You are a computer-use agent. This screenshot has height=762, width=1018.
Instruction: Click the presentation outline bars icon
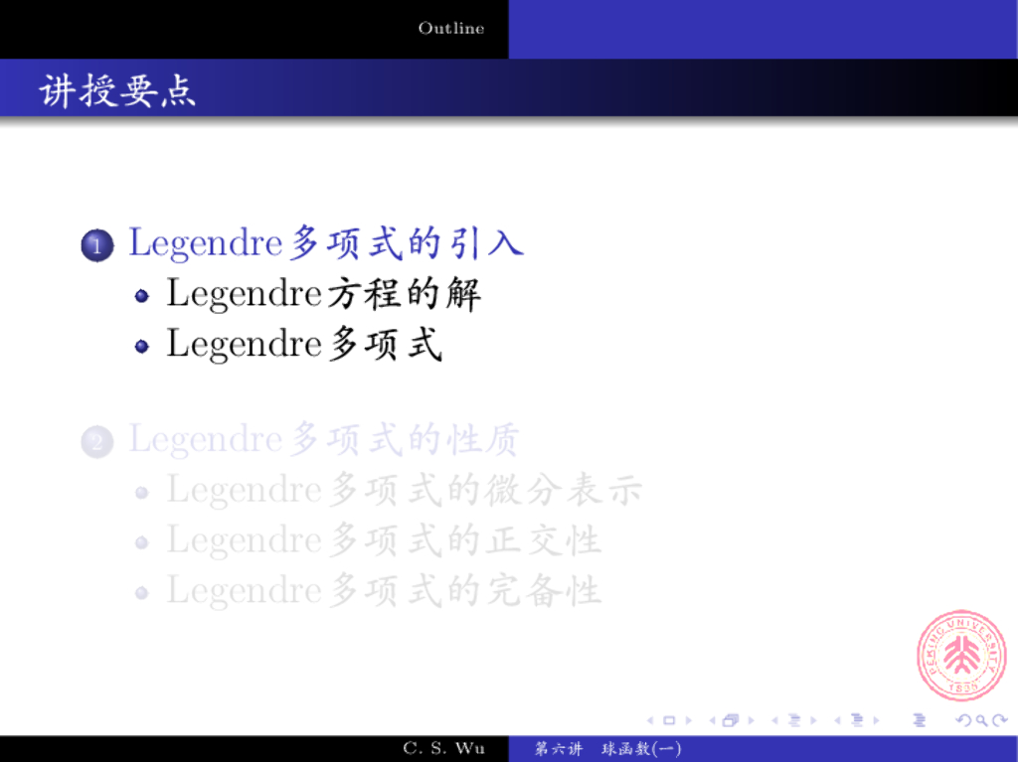920,720
